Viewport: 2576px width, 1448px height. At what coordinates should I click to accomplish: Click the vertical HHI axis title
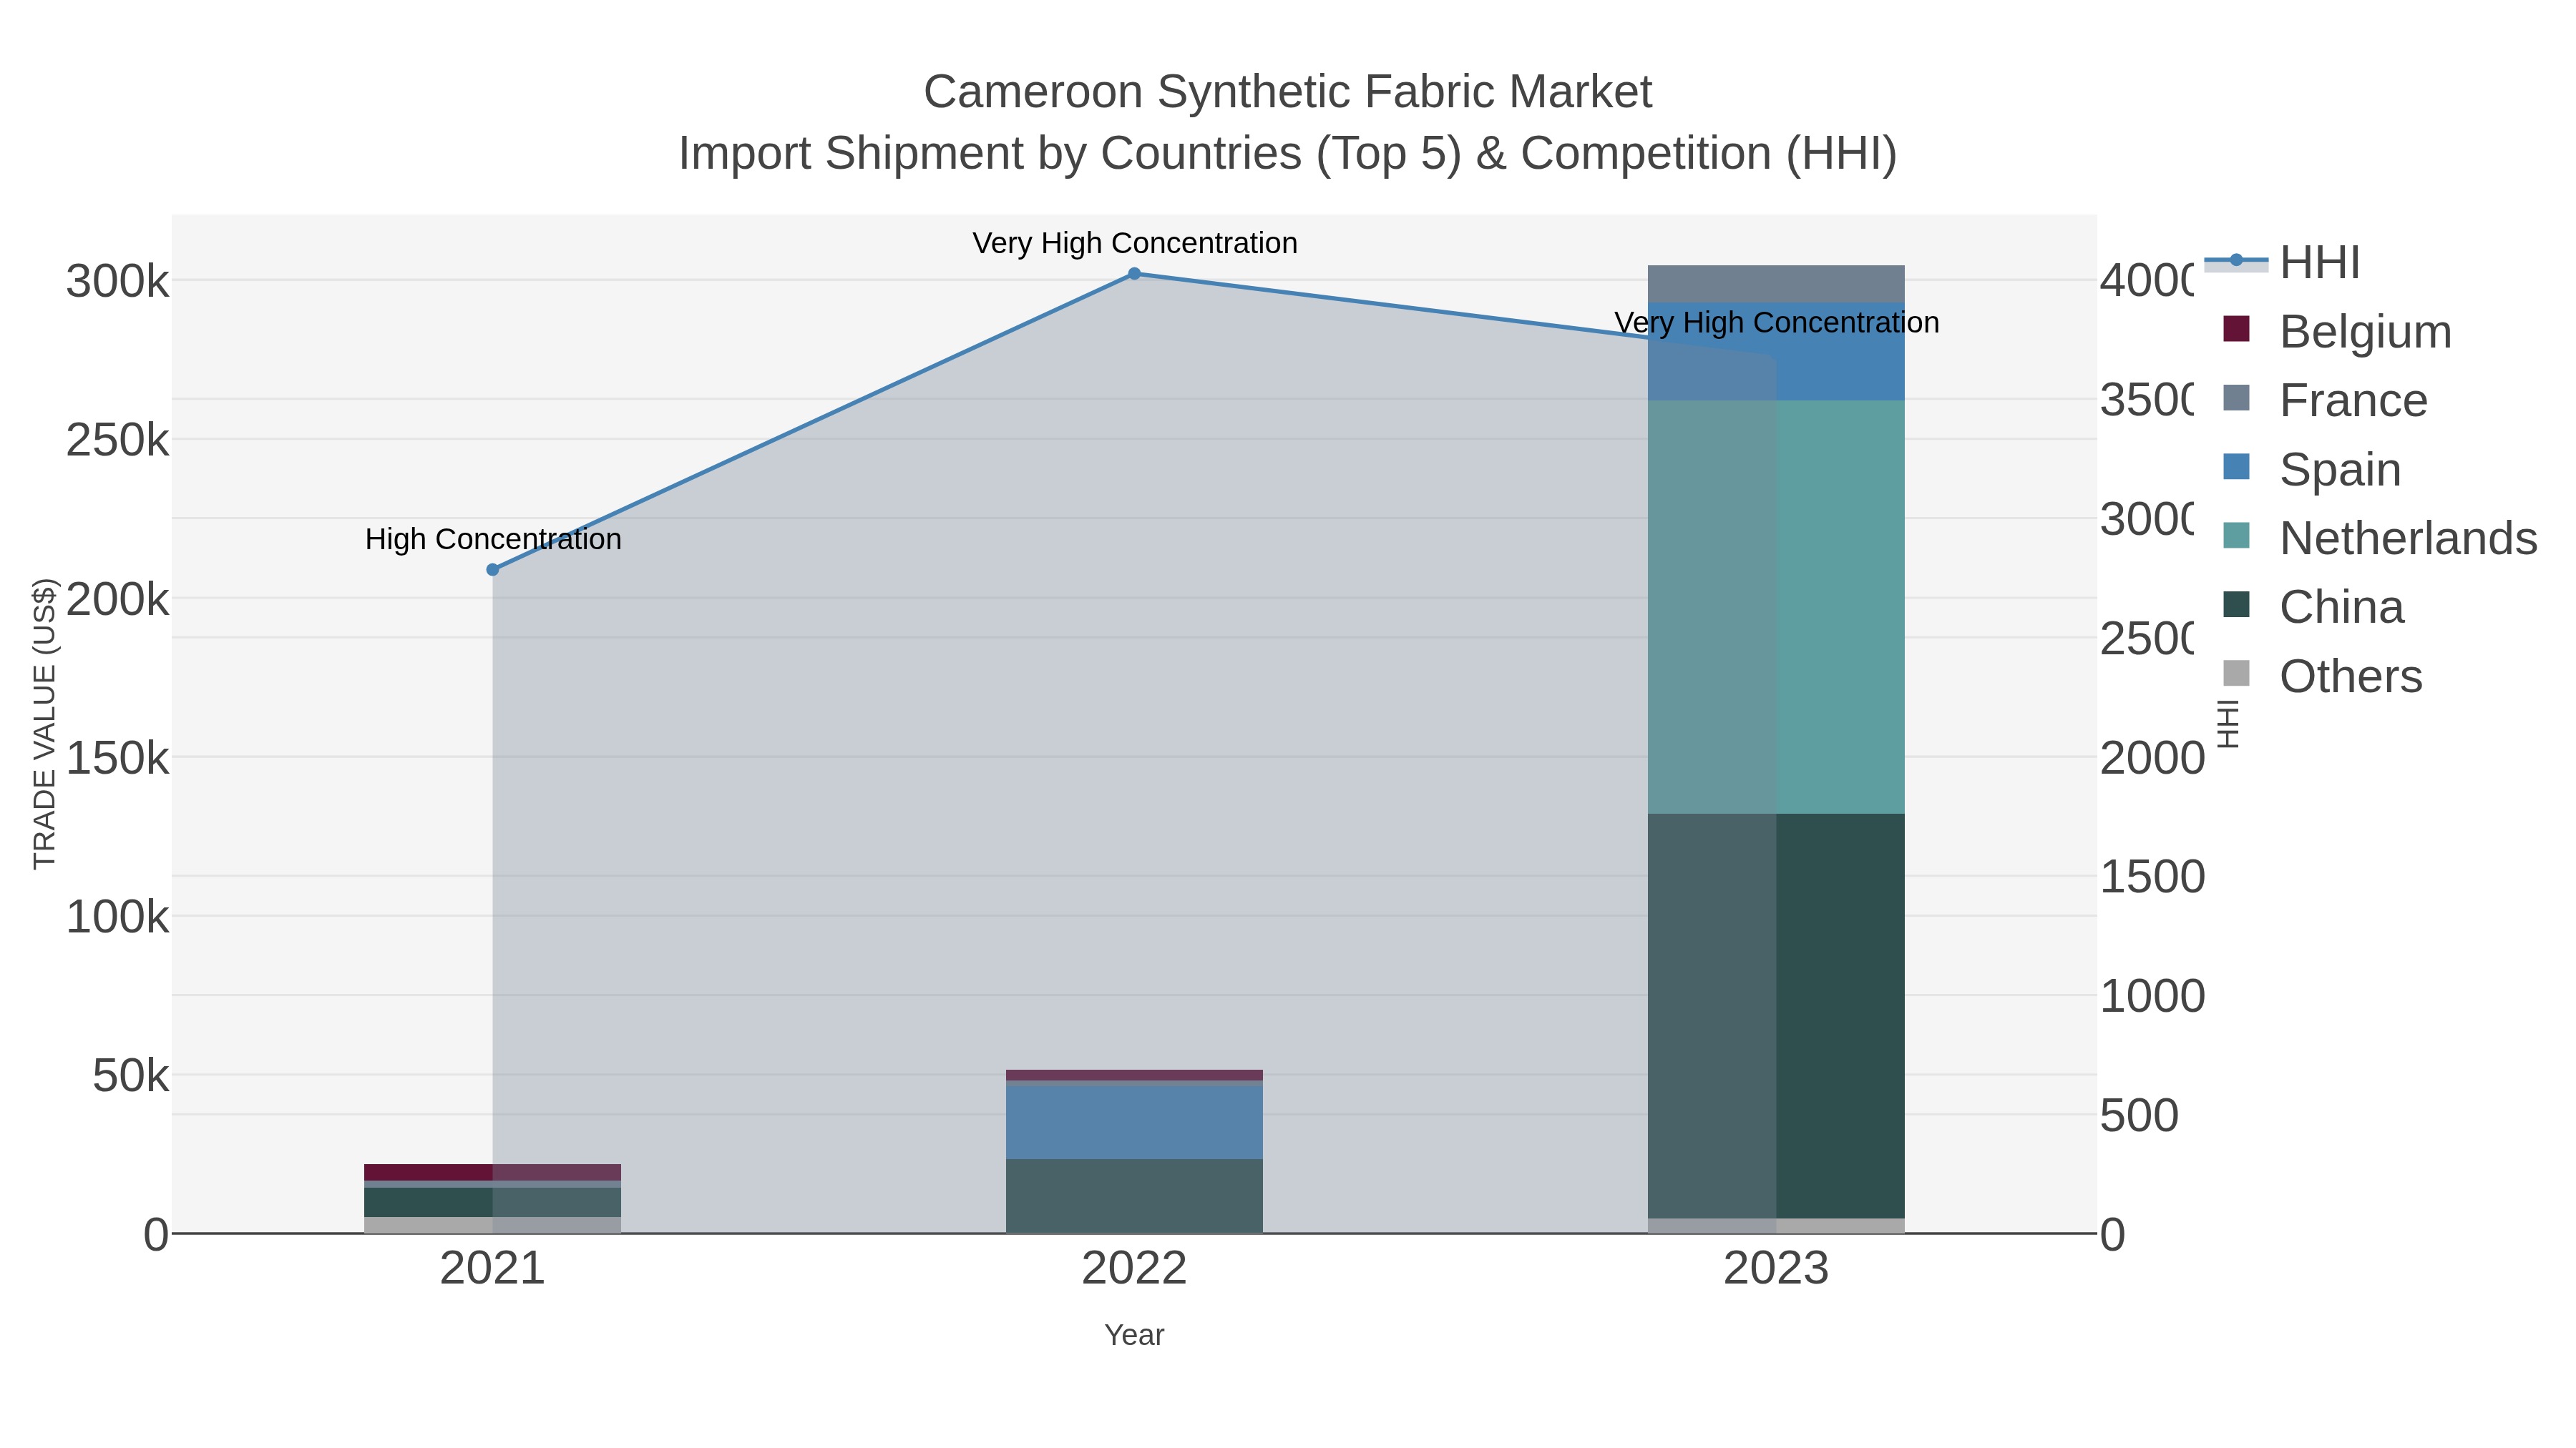[2228, 724]
